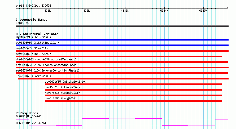Select the DGV Structural Variants track title
The height and width of the screenshot is (129, 236).
37,34
